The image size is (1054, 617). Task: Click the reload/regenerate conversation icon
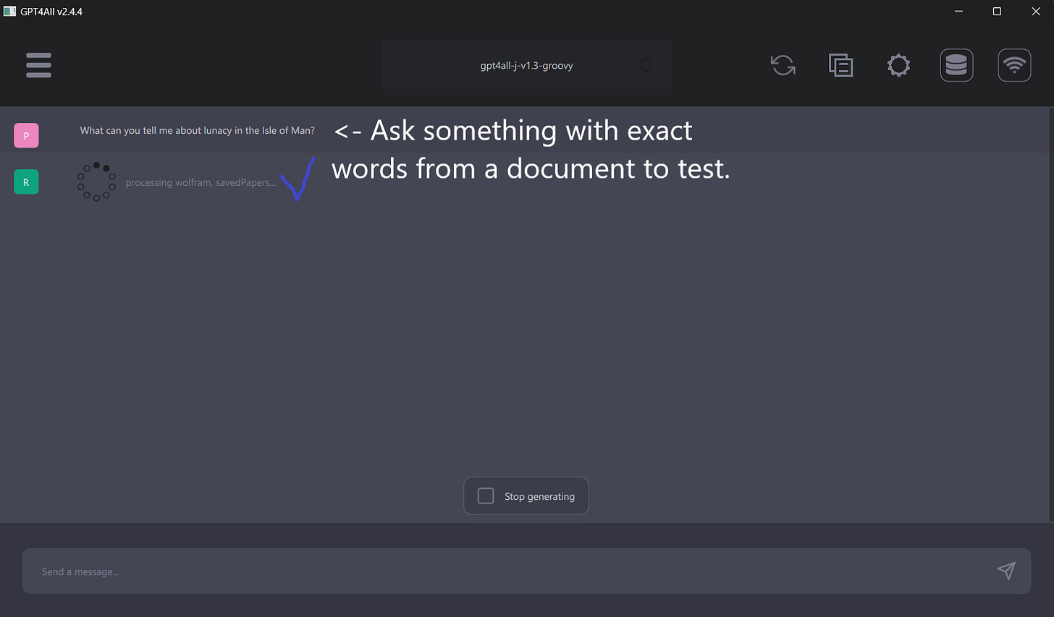(783, 65)
